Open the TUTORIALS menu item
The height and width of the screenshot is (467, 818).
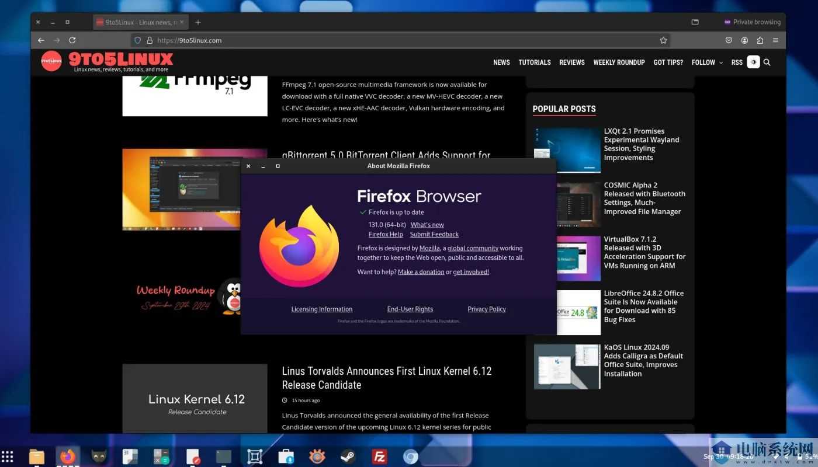pos(535,62)
